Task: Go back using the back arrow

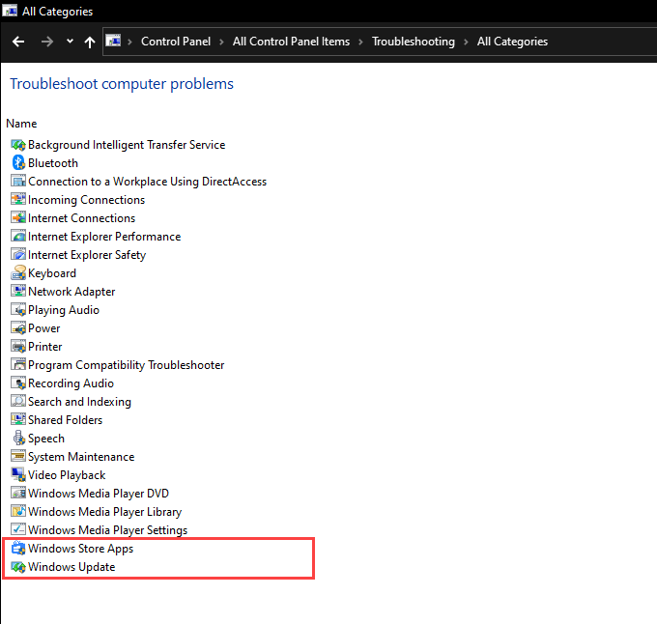Action: point(18,42)
